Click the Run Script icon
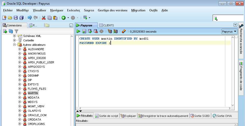 click(84, 31)
